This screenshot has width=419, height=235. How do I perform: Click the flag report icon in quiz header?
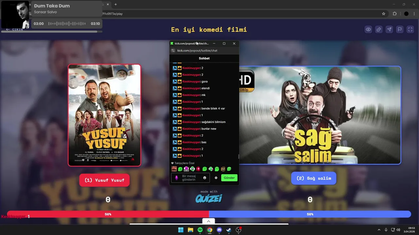coord(400,29)
